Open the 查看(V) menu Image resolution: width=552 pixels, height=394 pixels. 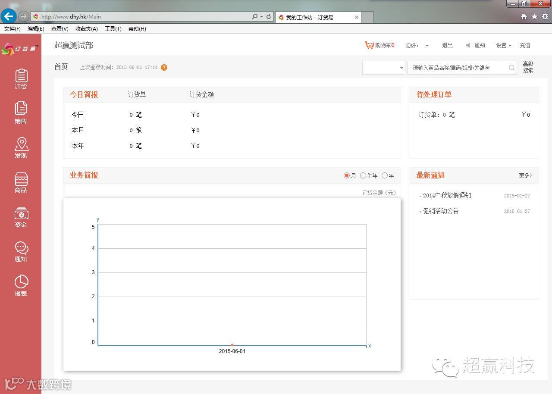(x=60, y=29)
